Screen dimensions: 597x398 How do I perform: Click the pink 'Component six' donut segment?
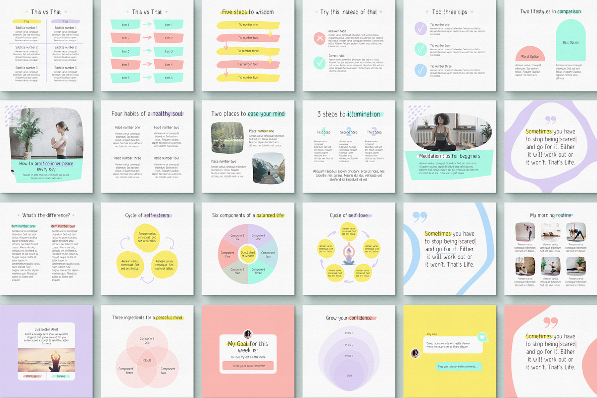[237, 237]
